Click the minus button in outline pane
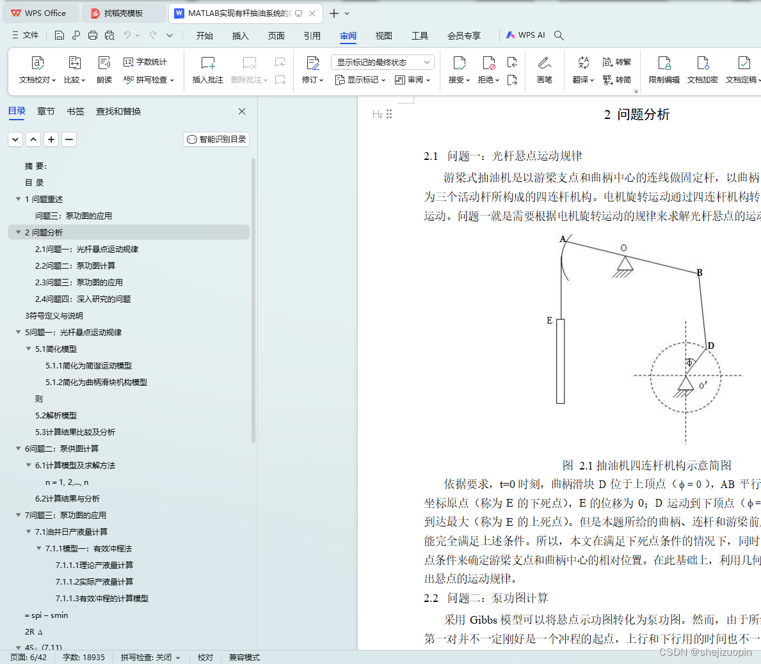Viewport: 761px width, 664px height. pyautogui.click(x=69, y=139)
